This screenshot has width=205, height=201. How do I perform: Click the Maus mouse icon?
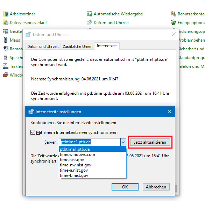click(6, 40)
